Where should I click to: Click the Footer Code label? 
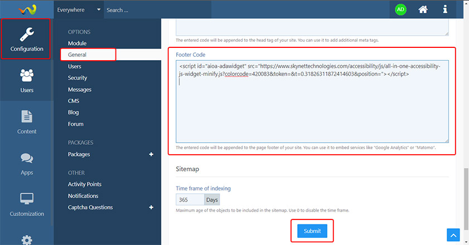(191, 55)
